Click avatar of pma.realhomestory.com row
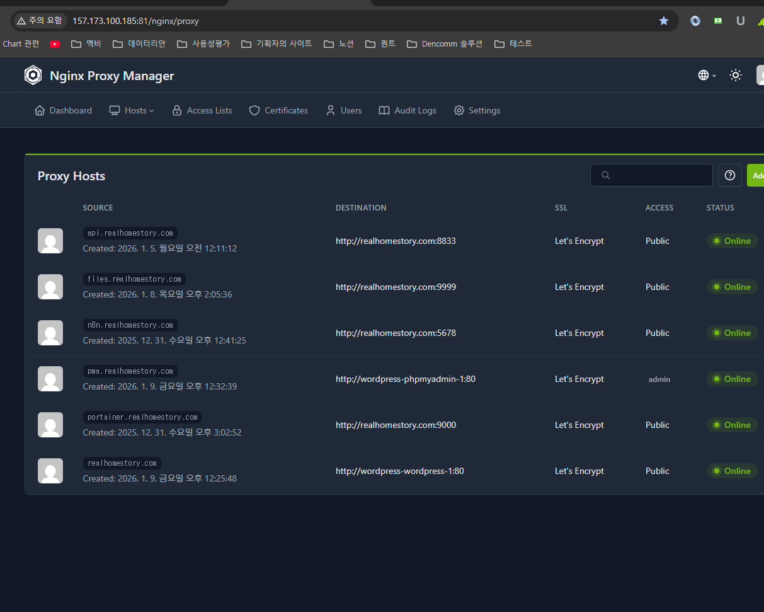Image resolution: width=764 pixels, height=612 pixels. coord(50,379)
